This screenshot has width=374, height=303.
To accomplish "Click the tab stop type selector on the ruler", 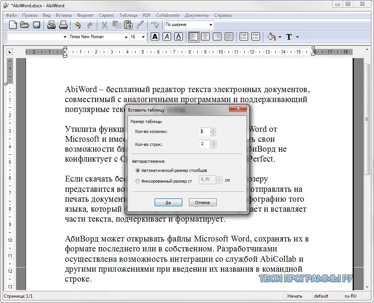I will point(10,52).
